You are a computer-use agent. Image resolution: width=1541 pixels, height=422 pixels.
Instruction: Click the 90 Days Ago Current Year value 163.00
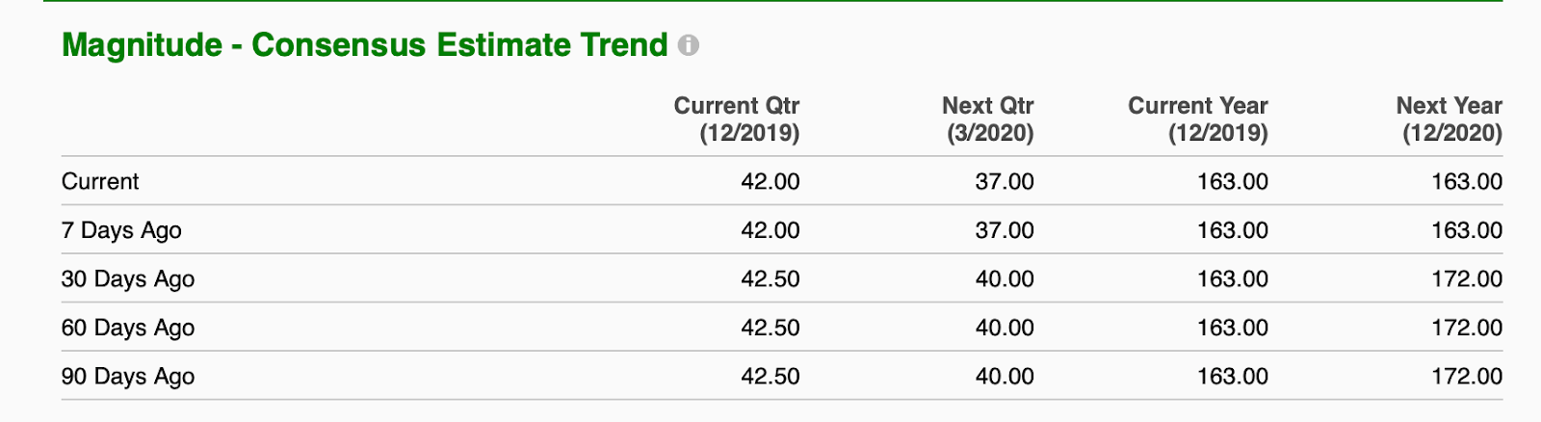point(1233,377)
